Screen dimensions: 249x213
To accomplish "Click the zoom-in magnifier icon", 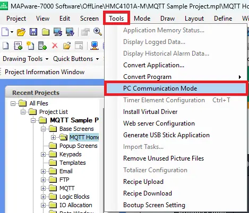I will pos(98,32).
